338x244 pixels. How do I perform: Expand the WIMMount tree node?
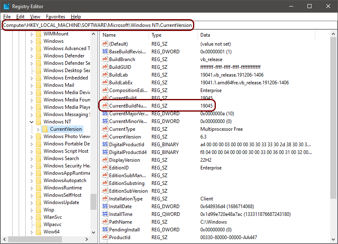[31, 34]
